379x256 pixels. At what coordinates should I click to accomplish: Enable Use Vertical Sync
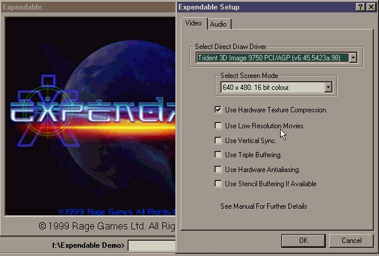point(218,141)
